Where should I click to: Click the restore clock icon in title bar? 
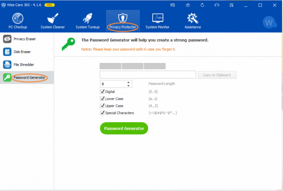coord(188,5)
